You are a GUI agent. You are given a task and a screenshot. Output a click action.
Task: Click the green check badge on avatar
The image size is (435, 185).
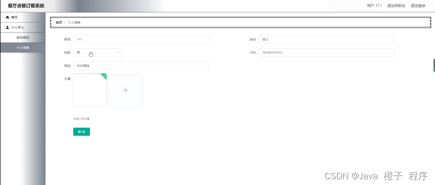104,76
